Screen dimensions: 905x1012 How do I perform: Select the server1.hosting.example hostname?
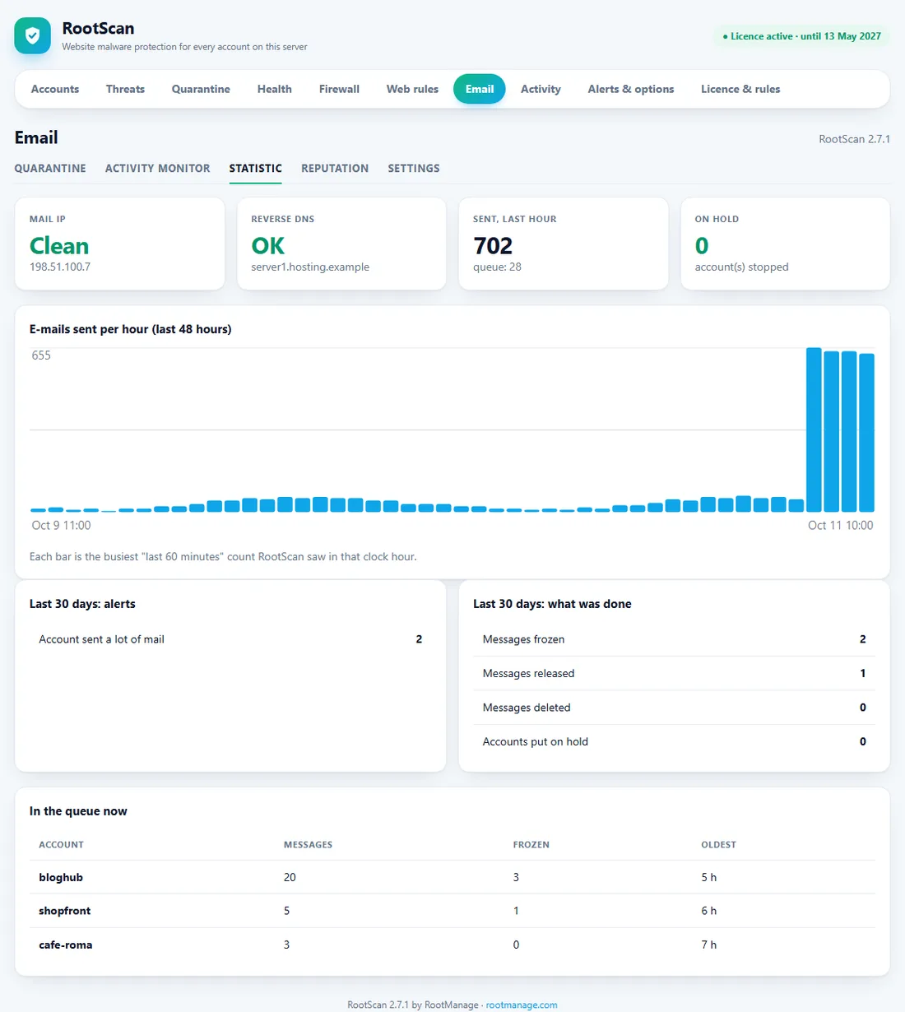tap(310, 267)
